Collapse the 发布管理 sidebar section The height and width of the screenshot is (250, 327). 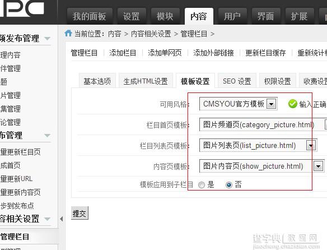tap(48, 39)
